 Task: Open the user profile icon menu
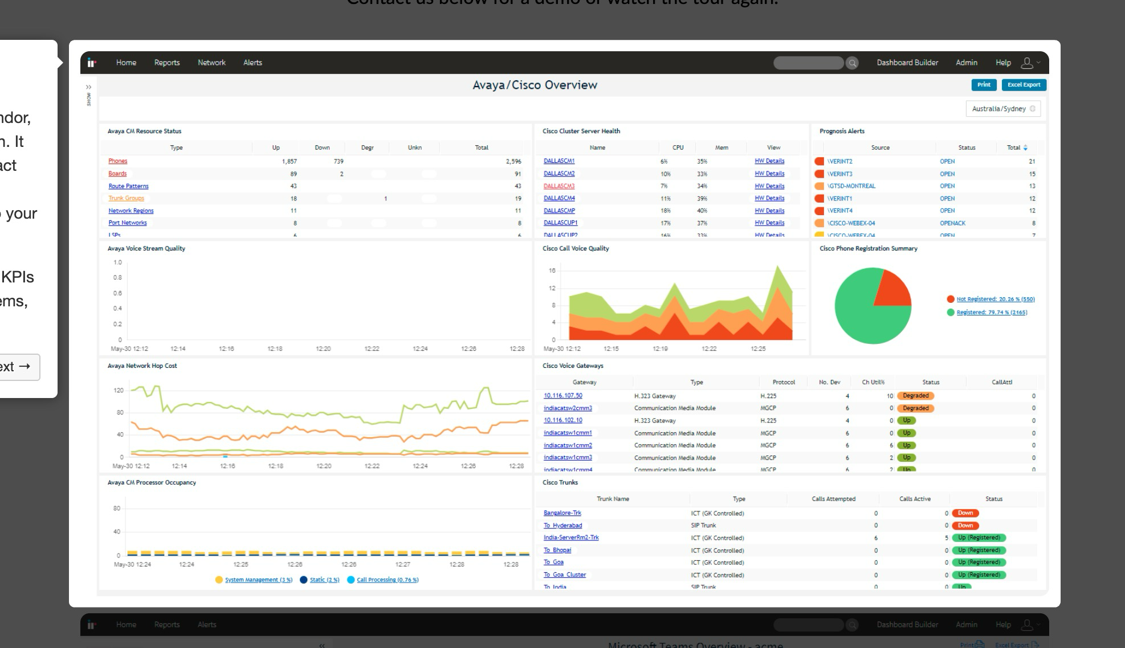pyautogui.click(x=1028, y=63)
